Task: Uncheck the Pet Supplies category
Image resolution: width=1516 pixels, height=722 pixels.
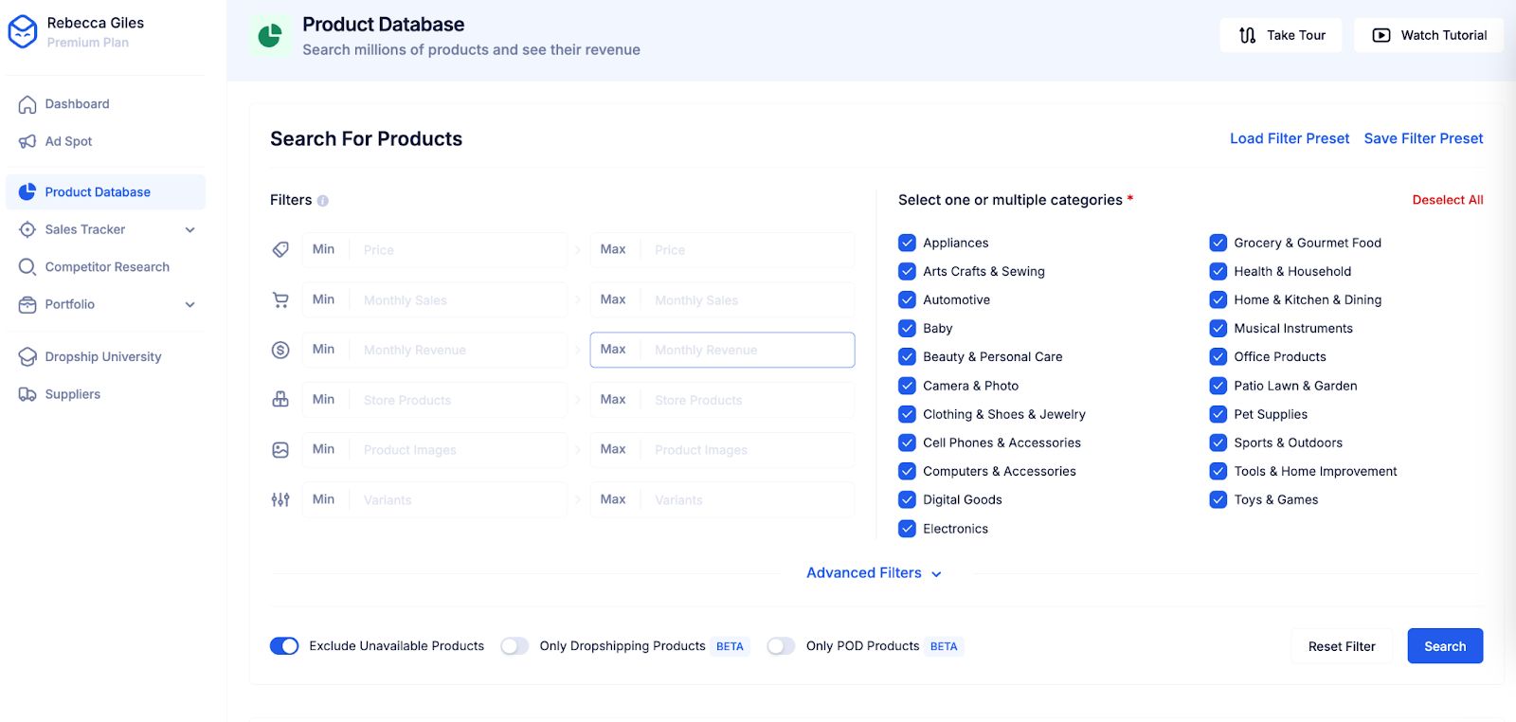Action: 1218,414
